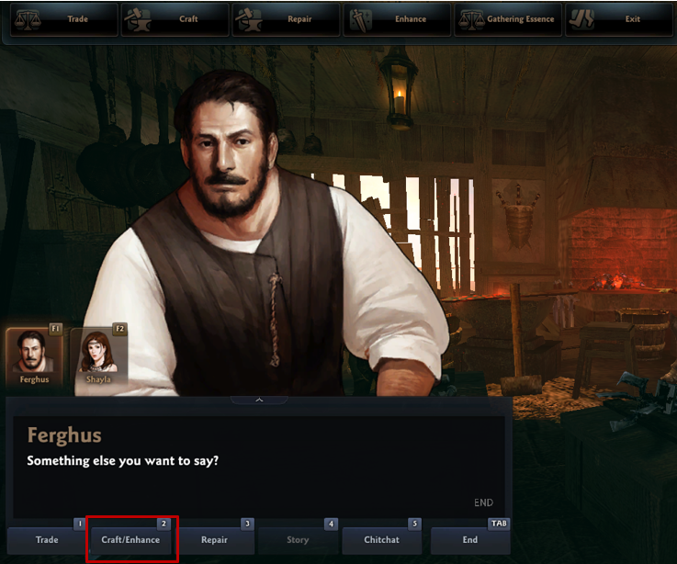Click the scales icon beside Gathering Essence

(471, 19)
